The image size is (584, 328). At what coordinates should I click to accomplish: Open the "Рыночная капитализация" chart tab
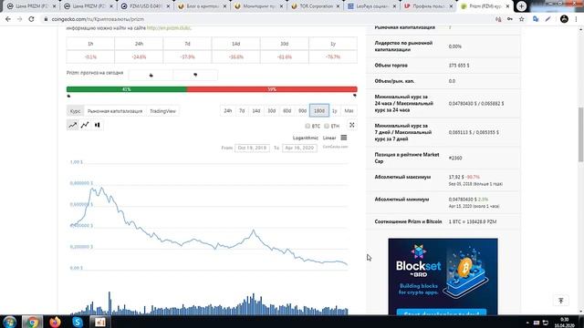[x=115, y=111]
